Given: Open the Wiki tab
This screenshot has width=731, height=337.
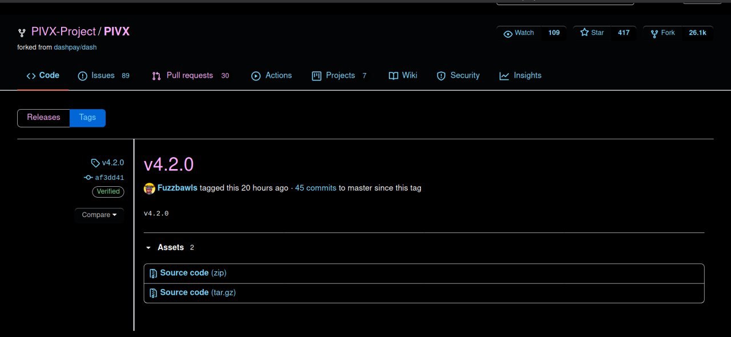Looking at the screenshot, I should coord(403,75).
